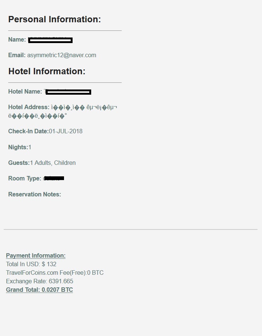Click the Payment Information underlined heading
This screenshot has height=336, width=262.
pyautogui.click(x=36, y=256)
